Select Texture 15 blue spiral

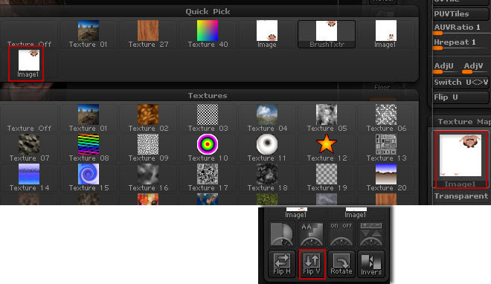pos(89,178)
